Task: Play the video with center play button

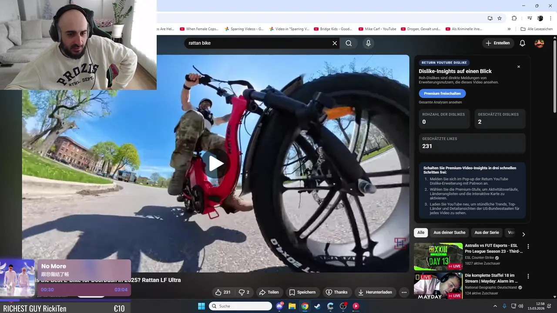Action: pyautogui.click(x=216, y=163)
